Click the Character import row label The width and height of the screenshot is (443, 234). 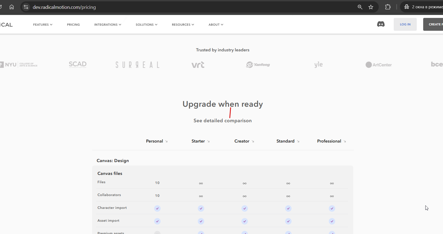112,208
